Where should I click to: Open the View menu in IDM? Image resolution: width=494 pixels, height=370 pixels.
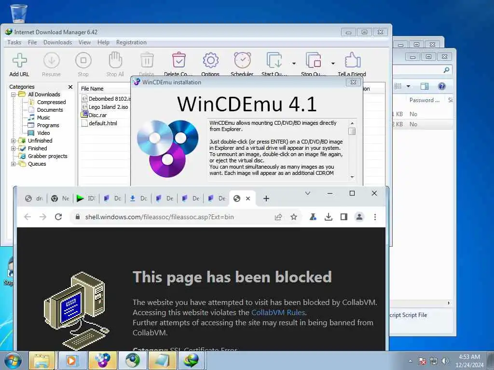(84, 42)
